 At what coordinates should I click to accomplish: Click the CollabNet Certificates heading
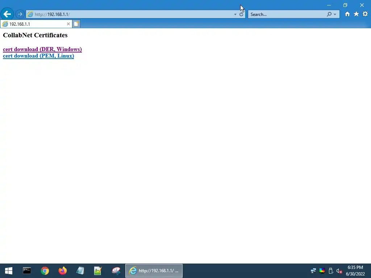35,35
